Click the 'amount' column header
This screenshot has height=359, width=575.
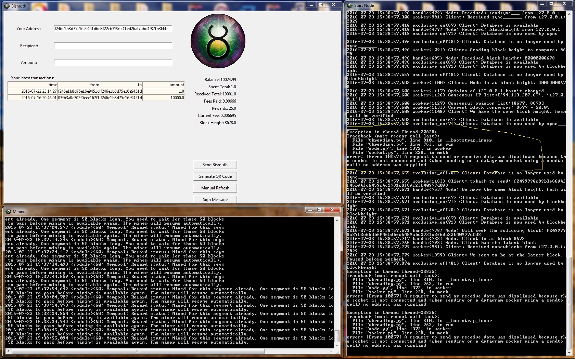pyautogui.click(x=164, y=85)
